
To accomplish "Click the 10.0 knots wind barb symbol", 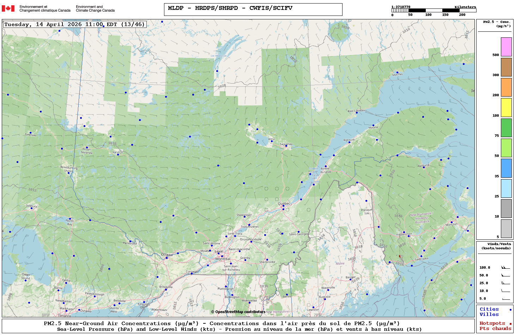I will click(505, 291).
